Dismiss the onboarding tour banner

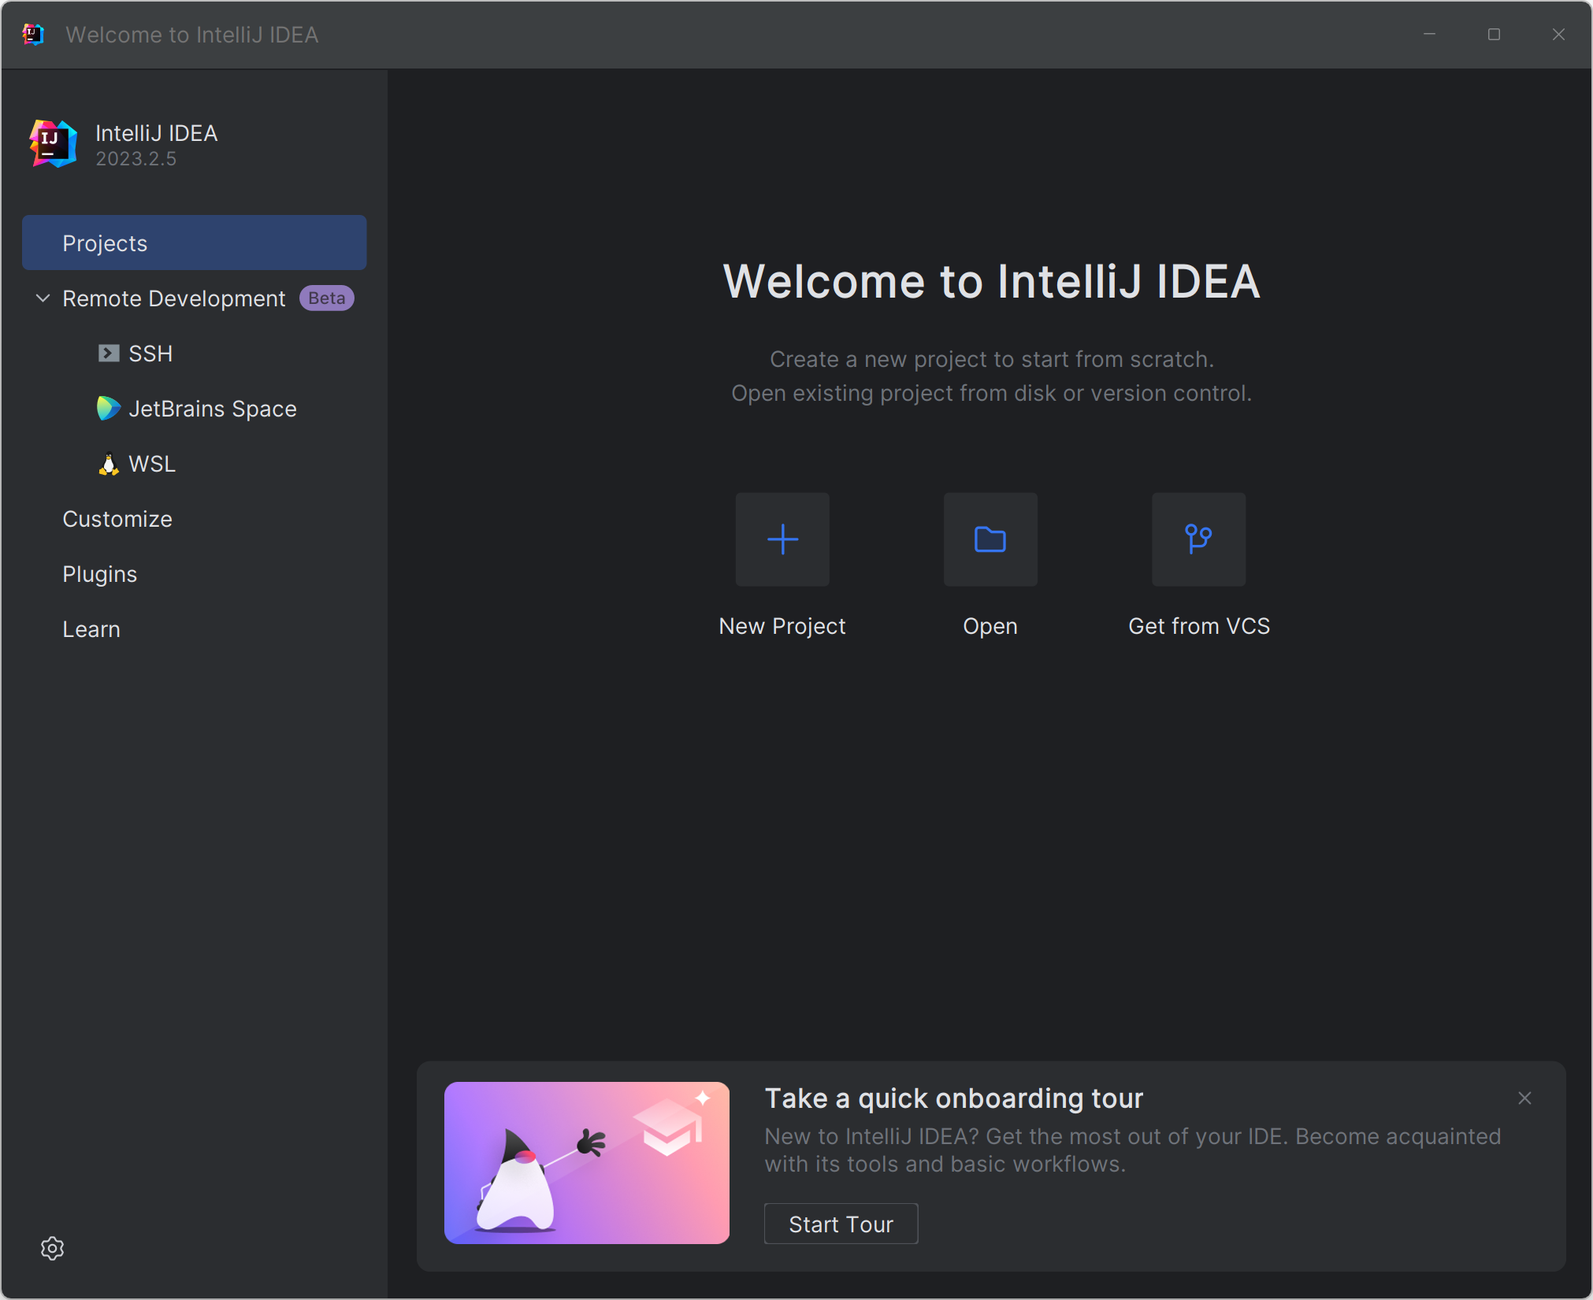pyautogui.click(x=1525, y=1098)
